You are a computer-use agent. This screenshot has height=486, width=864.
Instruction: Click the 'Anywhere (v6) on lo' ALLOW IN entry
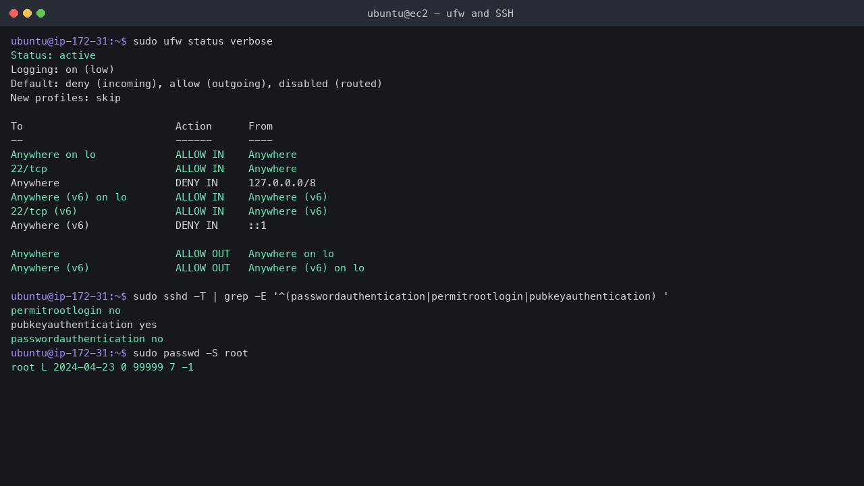pos(69,197)
